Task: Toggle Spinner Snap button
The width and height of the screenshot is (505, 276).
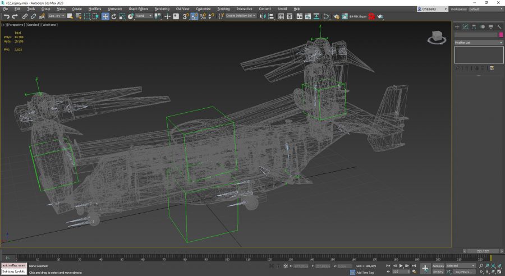Action: pyautogui.click(x=211, y=16)
